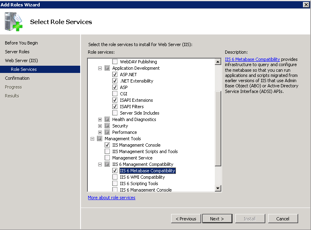Go to the Server Roles step
Viewport: 311px width, 230px height.
[x=17, y=52]
